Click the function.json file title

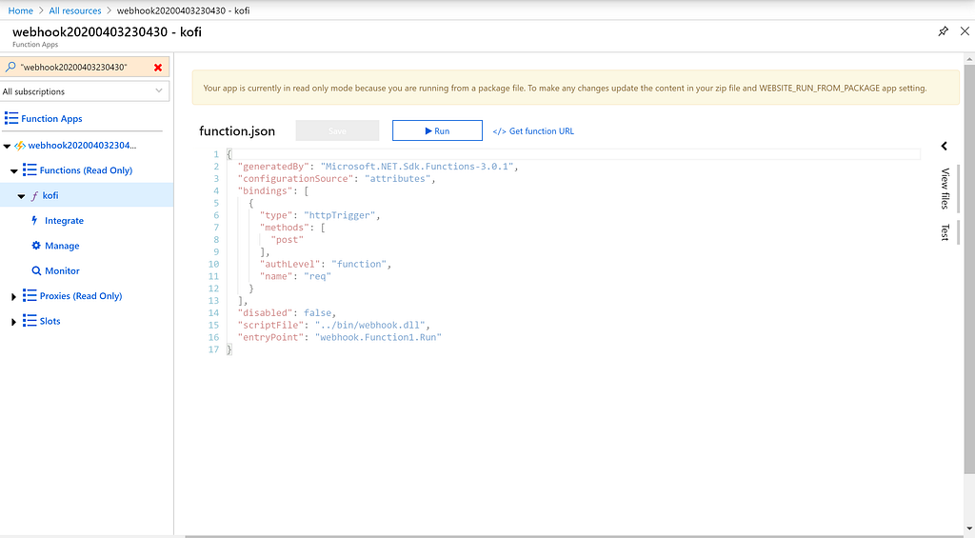[x=237, y=131]
